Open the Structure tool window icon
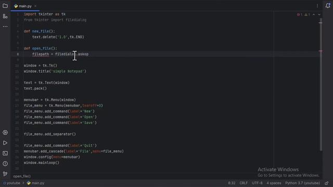 [x=5, y=16]
